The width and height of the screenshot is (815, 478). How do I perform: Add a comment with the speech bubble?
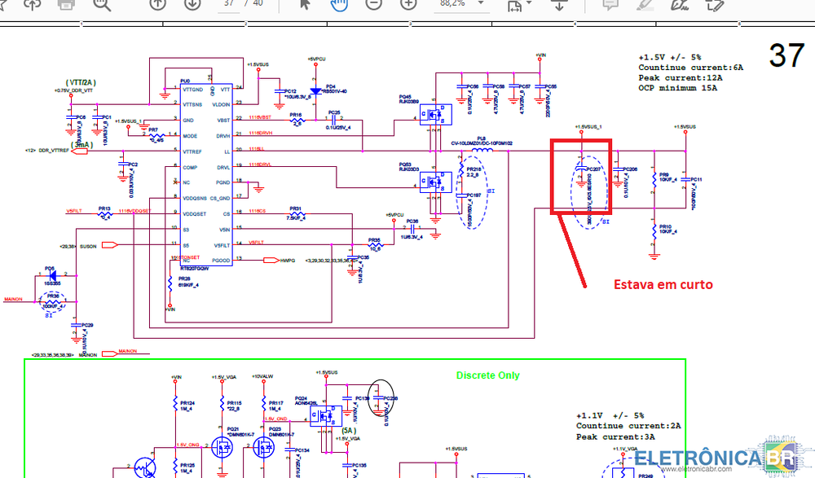point(610,4)
